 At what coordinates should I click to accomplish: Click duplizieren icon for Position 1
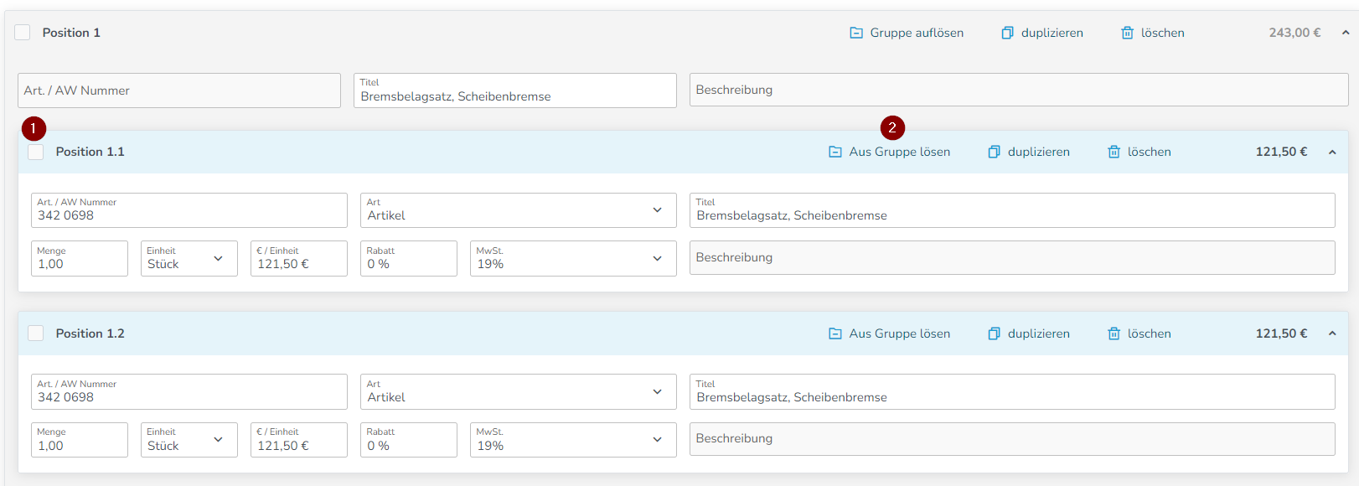click(1007, 33)
